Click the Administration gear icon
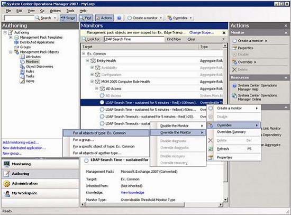The image size is (291, 215). point(7,183)
